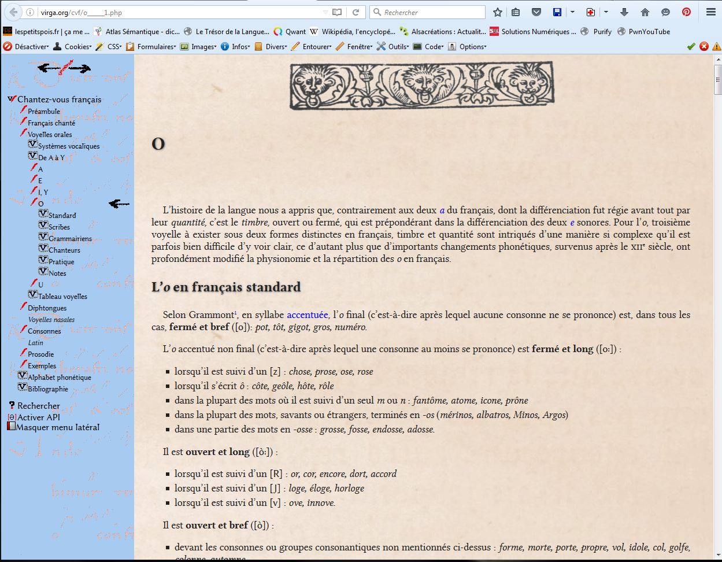The height and width of the screenshot is (562, 722).
Task: Open the Images dropdown in developer toolbar
Action: [203, 47]
